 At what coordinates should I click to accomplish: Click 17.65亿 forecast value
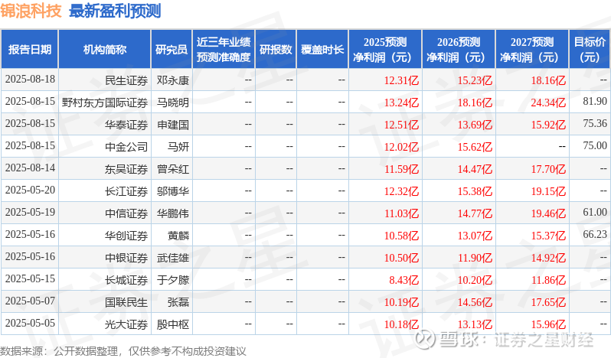[548, 302]
